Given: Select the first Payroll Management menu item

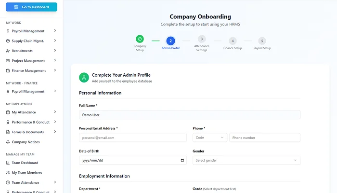Looking at the screenshot, I should coord(28,31).
